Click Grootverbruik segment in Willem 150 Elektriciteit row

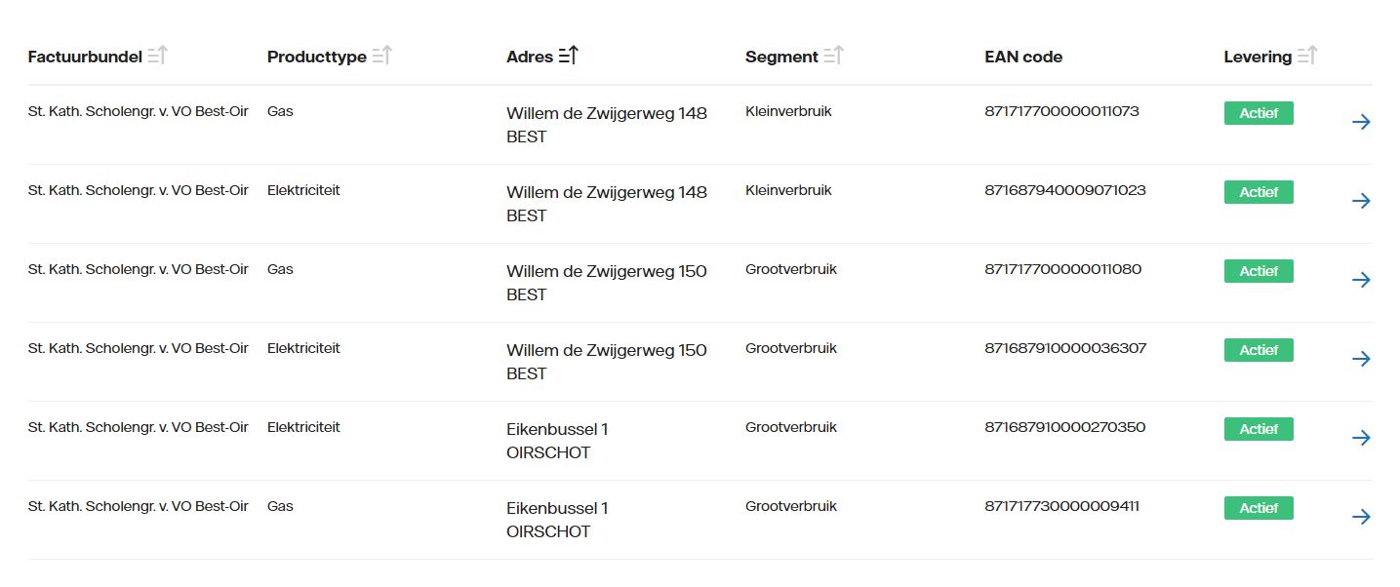pyautogui.click(x=791, y=348)
